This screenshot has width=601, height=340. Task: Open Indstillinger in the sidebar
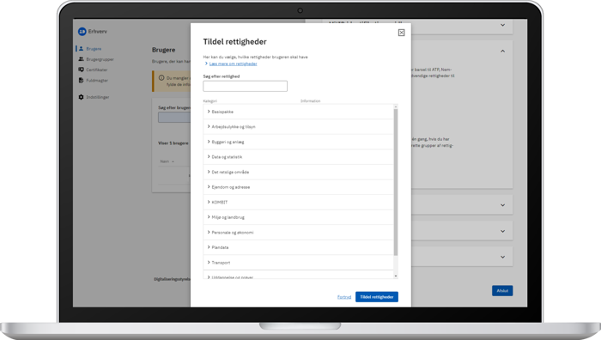pyautogui.click(x=97, y=97)
